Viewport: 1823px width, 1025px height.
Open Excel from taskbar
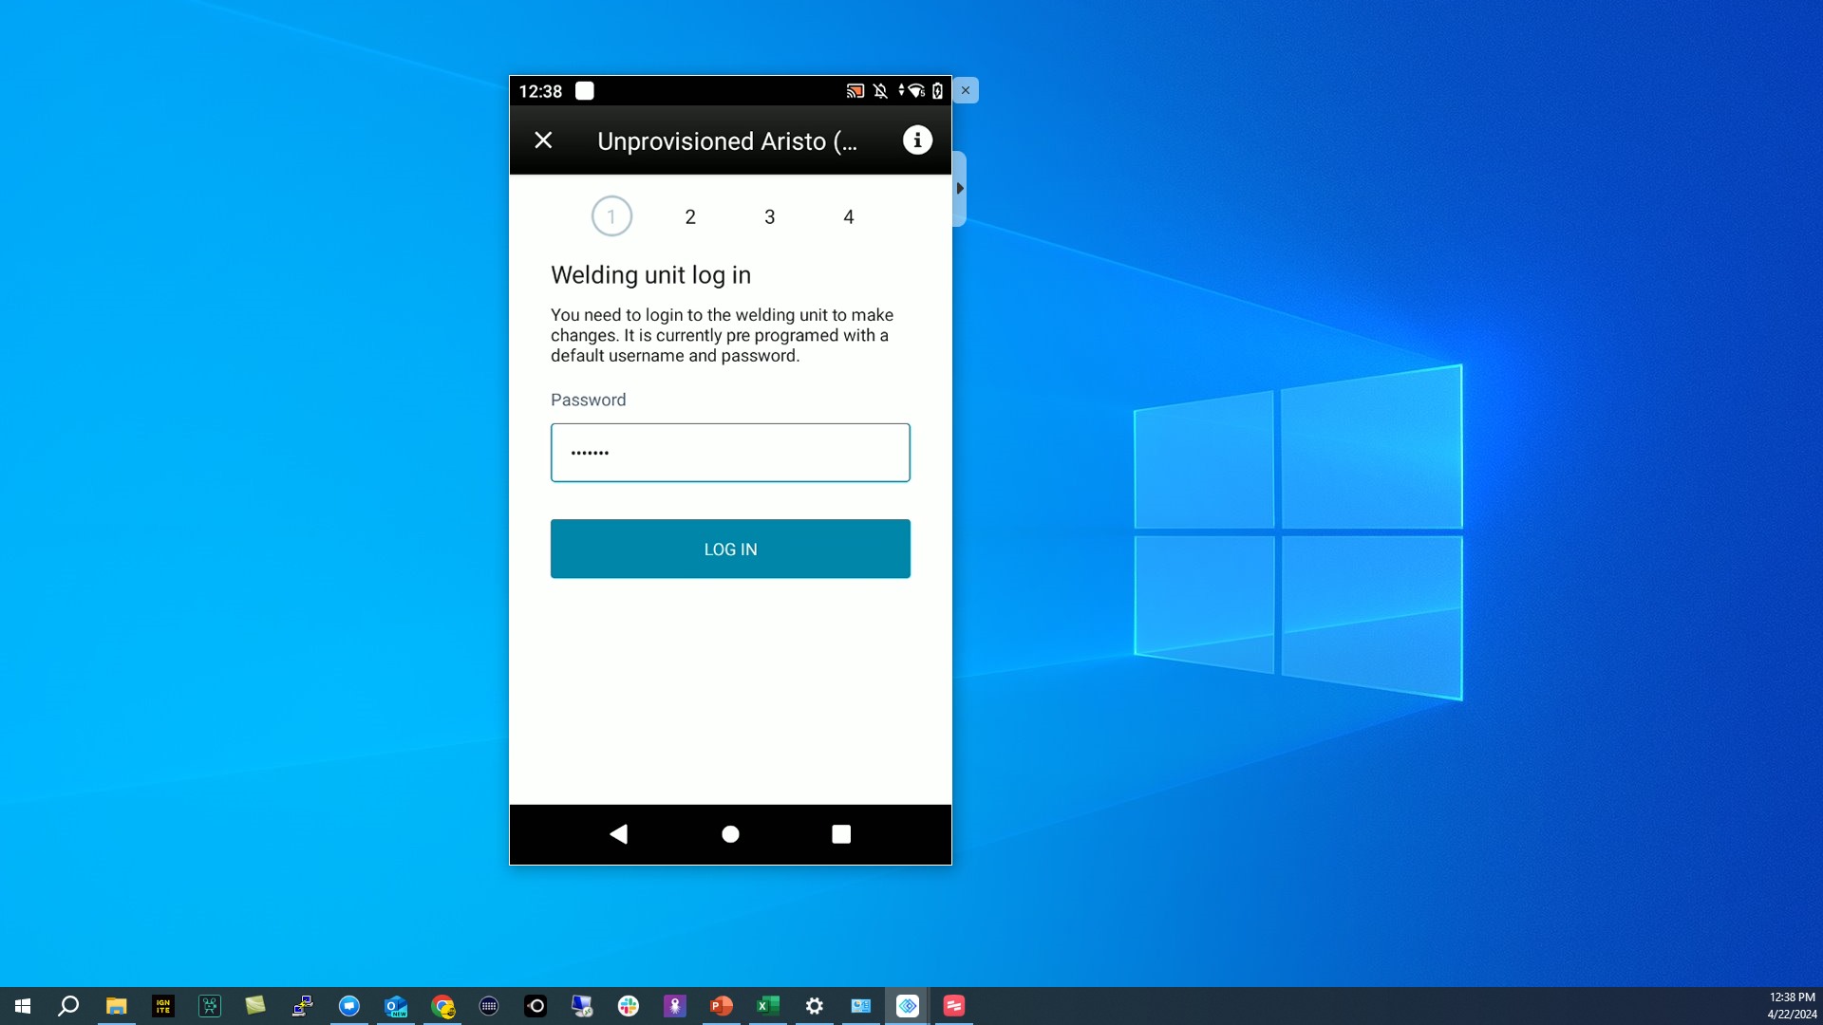[768, 1006]
